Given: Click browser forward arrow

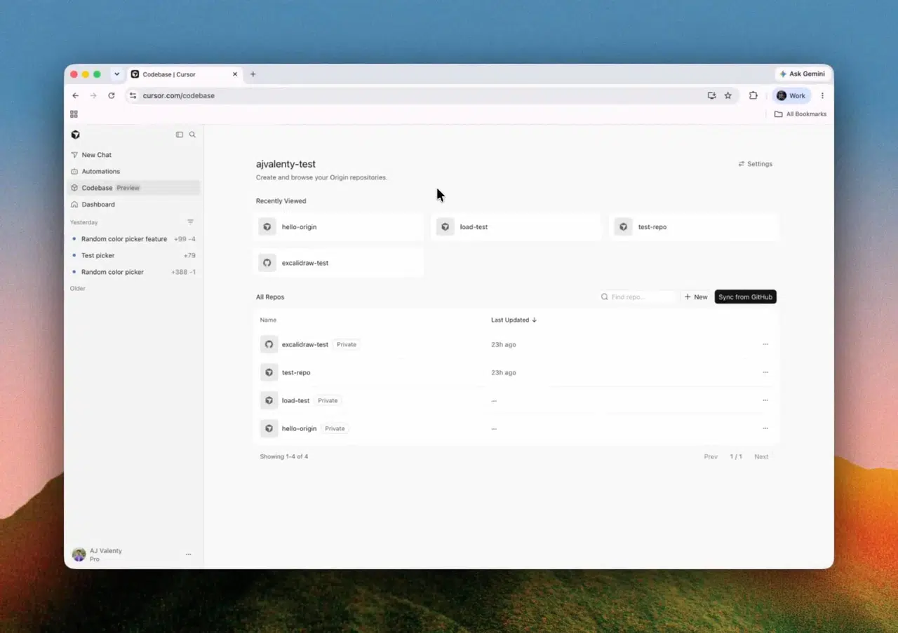Looking at the screenshot, I should click(x=93, y=95).
